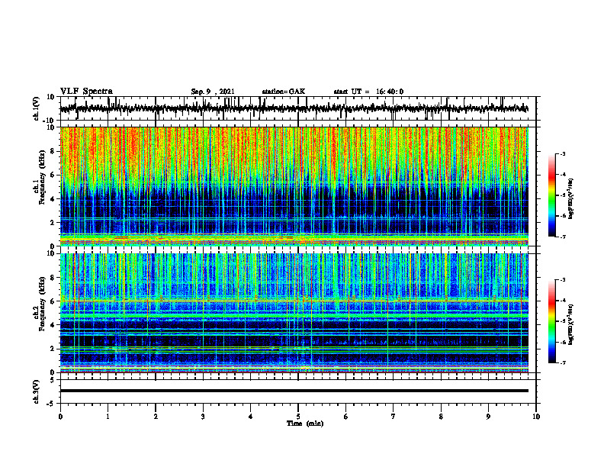Click inside the ch.1 spectrogram panel
Screen dimensions: 604x467
(x=294, y=186)
